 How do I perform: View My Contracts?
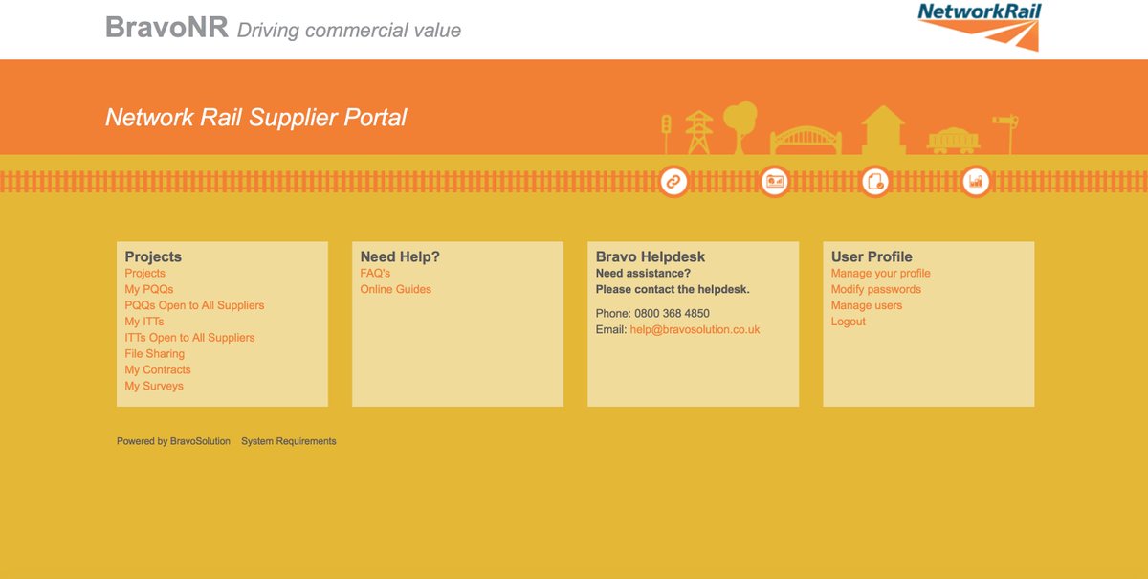click(x=158, y=370)
